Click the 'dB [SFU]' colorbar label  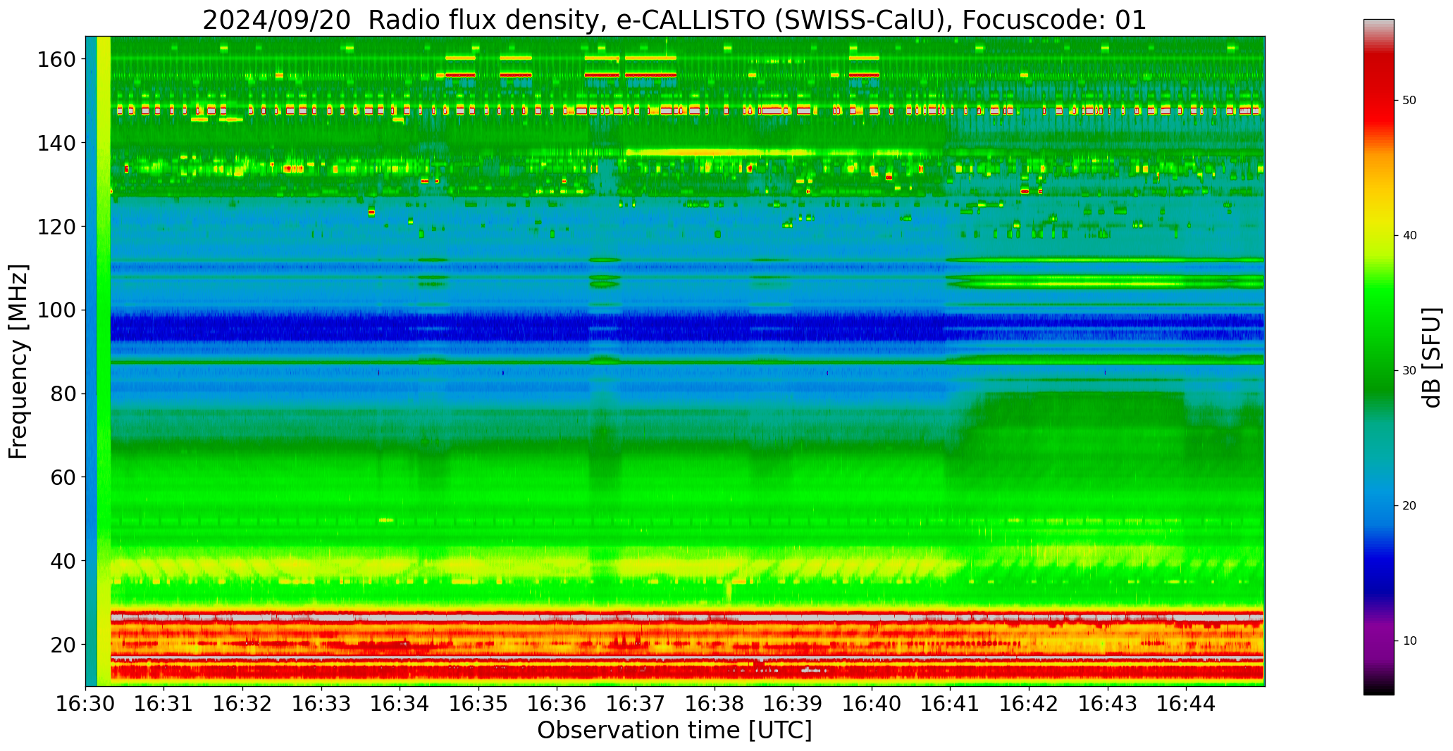[1432, 358]
